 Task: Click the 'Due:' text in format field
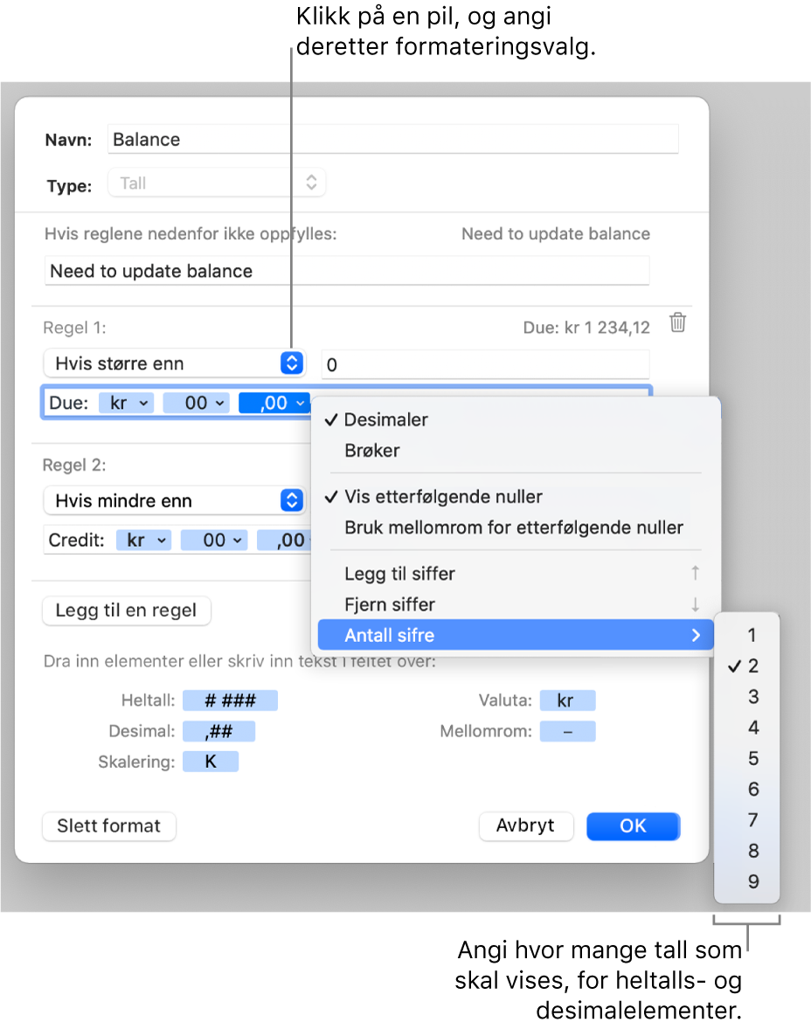tap(69, 403)
